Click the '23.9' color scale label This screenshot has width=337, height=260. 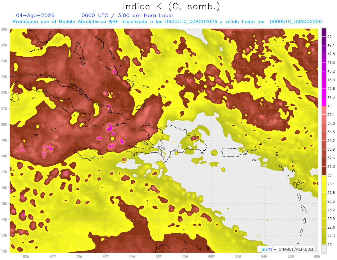click(x=331, y=219)
